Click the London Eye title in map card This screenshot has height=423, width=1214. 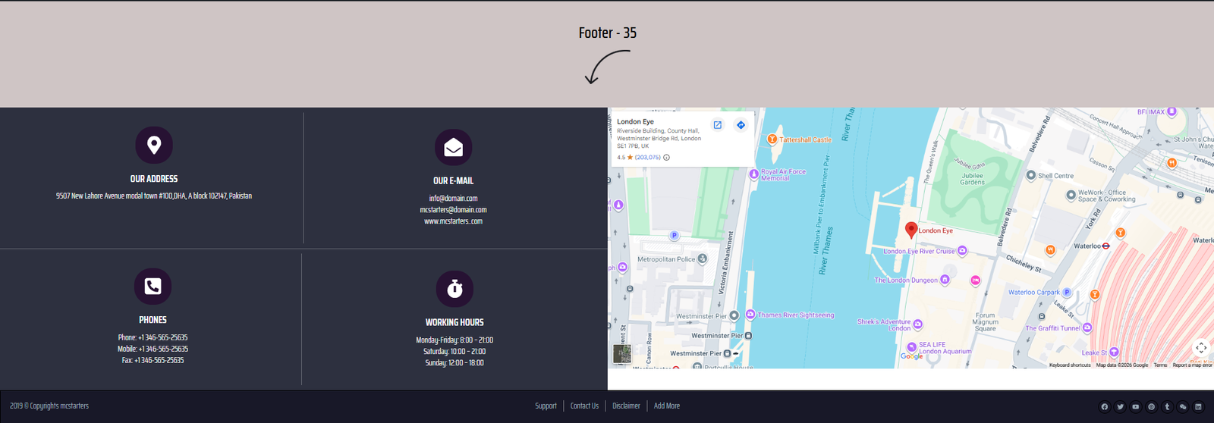point(635,121)
